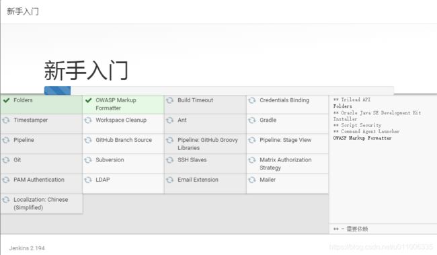Click the pending icon next to Subversion

pyautogui.click(x=88, y=160)
